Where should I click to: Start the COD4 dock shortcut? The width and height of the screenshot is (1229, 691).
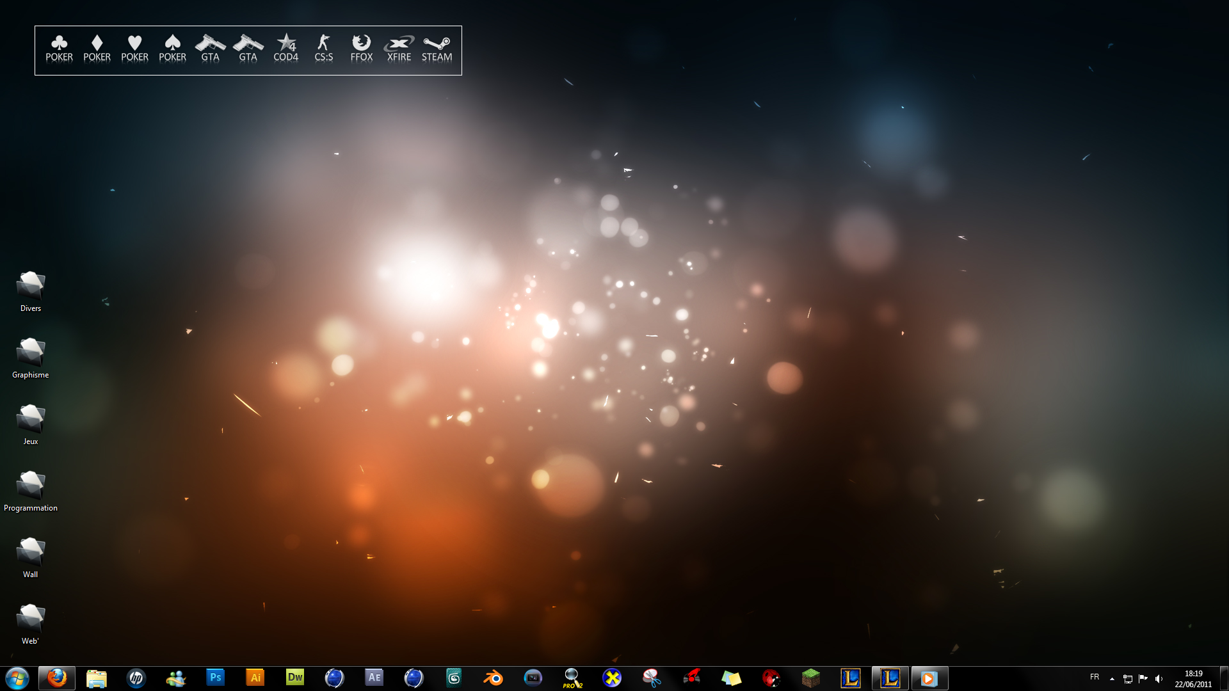click(x=285, y=49)
